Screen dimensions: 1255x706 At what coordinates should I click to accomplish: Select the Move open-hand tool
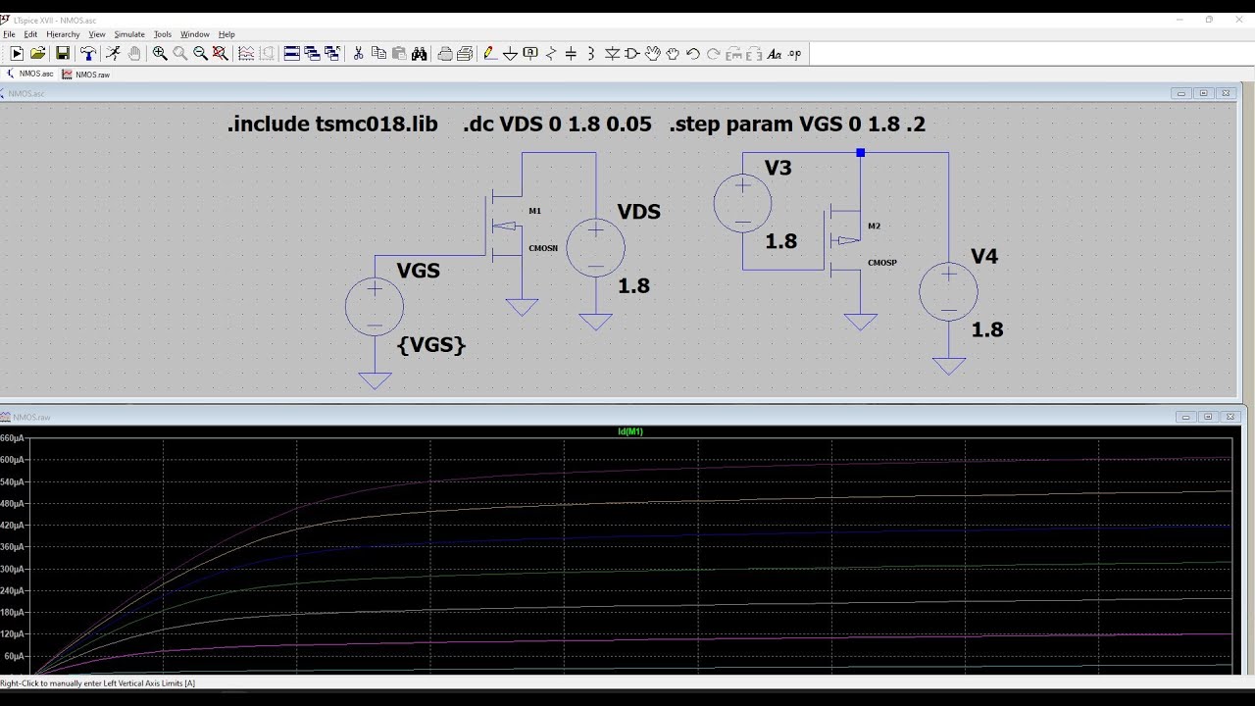(653, 54)
